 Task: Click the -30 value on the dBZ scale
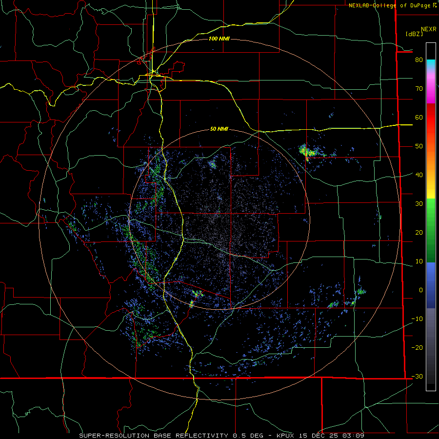(417, 376)
